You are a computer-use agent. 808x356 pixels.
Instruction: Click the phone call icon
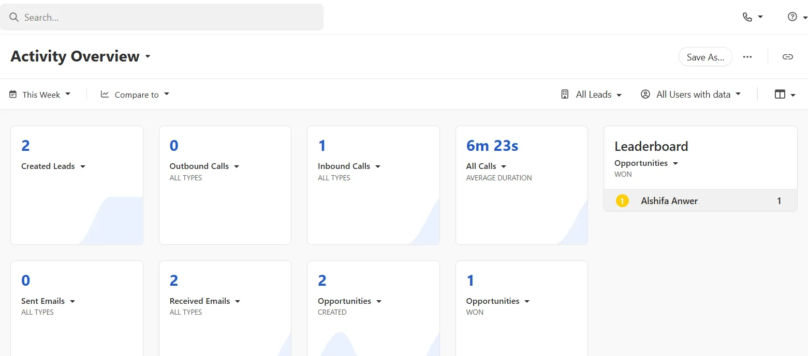click(x=747, y=17)
